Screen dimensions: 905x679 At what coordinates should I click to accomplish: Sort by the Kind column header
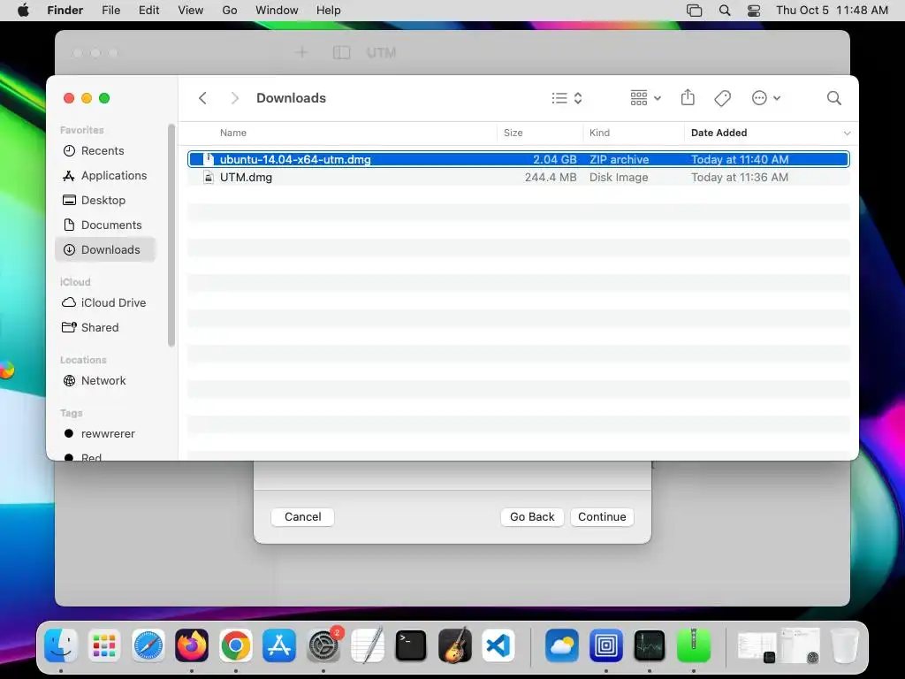pos(599,133)
